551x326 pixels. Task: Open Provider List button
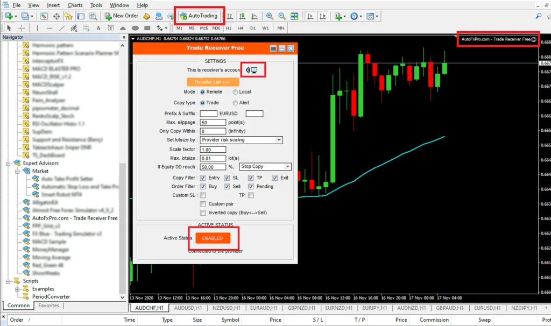click(x=213, y=82)
